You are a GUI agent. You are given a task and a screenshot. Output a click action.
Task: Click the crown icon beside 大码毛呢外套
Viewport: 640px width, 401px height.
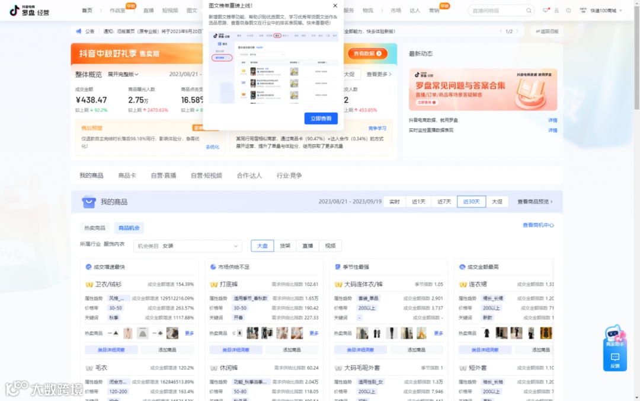338,368
